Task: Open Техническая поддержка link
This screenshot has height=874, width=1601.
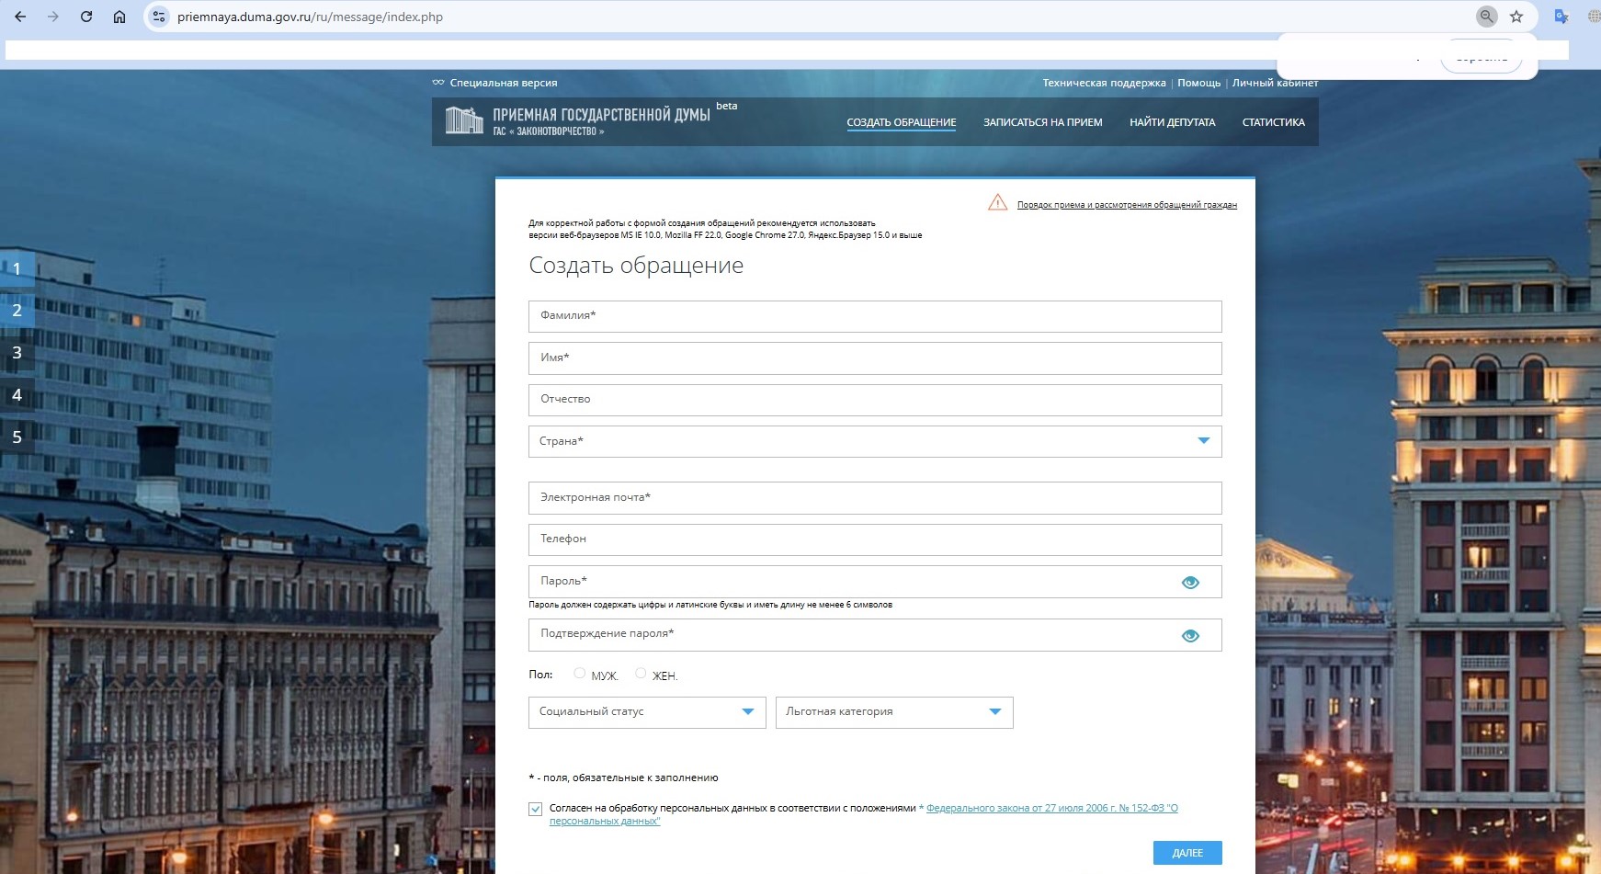Action: 1104,83
